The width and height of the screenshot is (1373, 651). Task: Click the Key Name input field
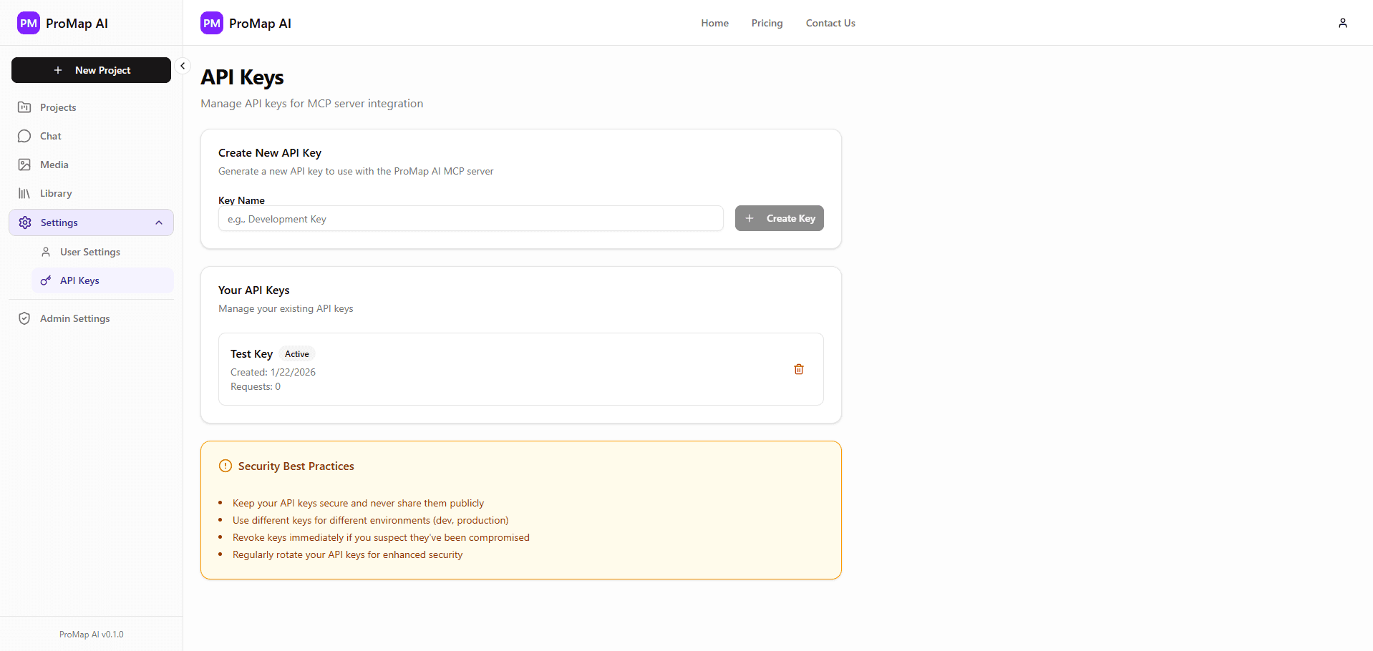[470, 218]
